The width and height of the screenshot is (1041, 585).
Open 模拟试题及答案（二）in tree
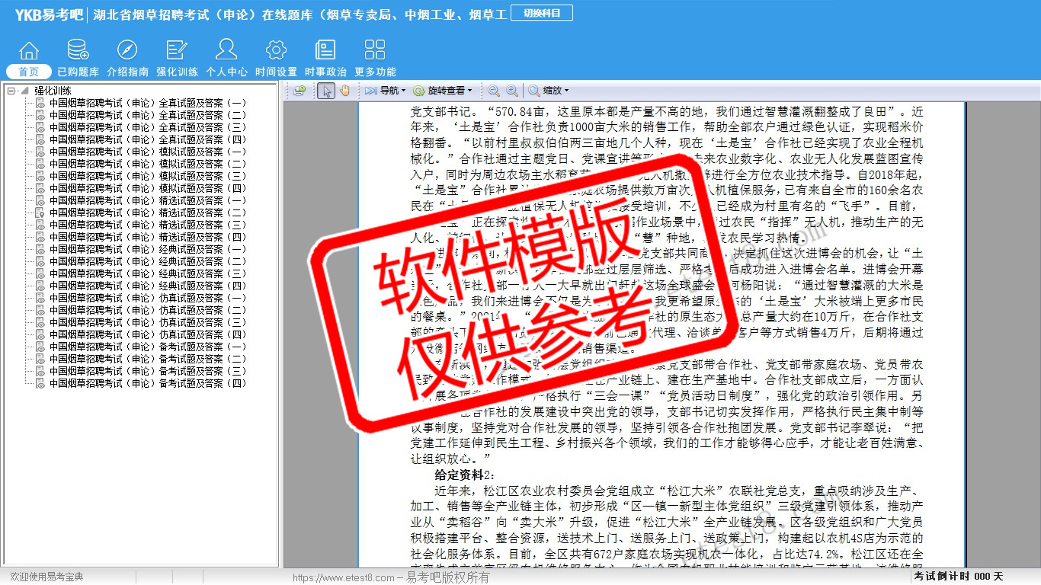(148, 164)
